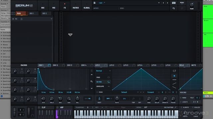The width and height of the screenshot is (213, 119).
Task: Select FREE LFO trigger mode
Action: click(103, 77)
